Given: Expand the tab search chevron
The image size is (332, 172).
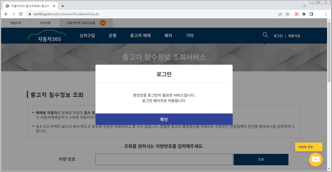Looking at the screenshot, I should tap(304, 6).
